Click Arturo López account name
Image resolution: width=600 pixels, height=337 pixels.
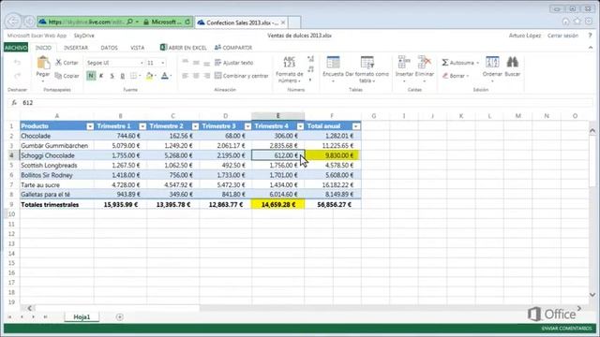click(525, 36)
